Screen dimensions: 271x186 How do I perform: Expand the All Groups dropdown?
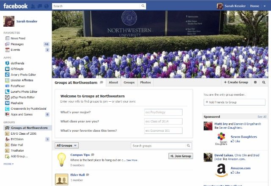66,145
